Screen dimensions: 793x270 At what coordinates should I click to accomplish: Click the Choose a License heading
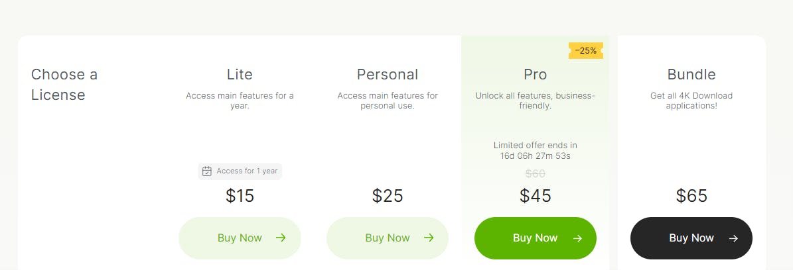64,84
